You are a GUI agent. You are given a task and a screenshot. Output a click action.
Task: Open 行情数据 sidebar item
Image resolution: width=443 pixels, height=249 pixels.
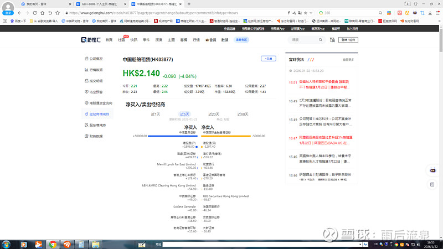[96, 70]
